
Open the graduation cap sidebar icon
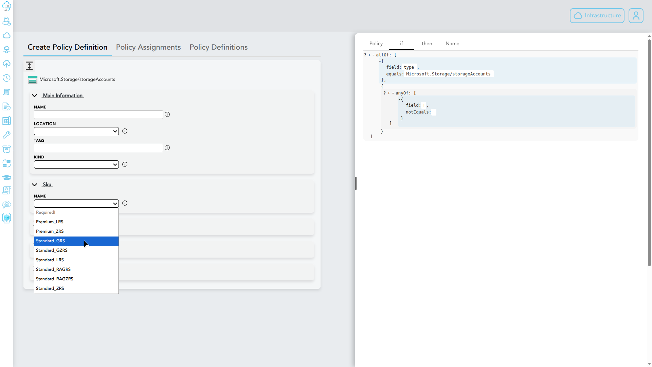coord(6,177)
